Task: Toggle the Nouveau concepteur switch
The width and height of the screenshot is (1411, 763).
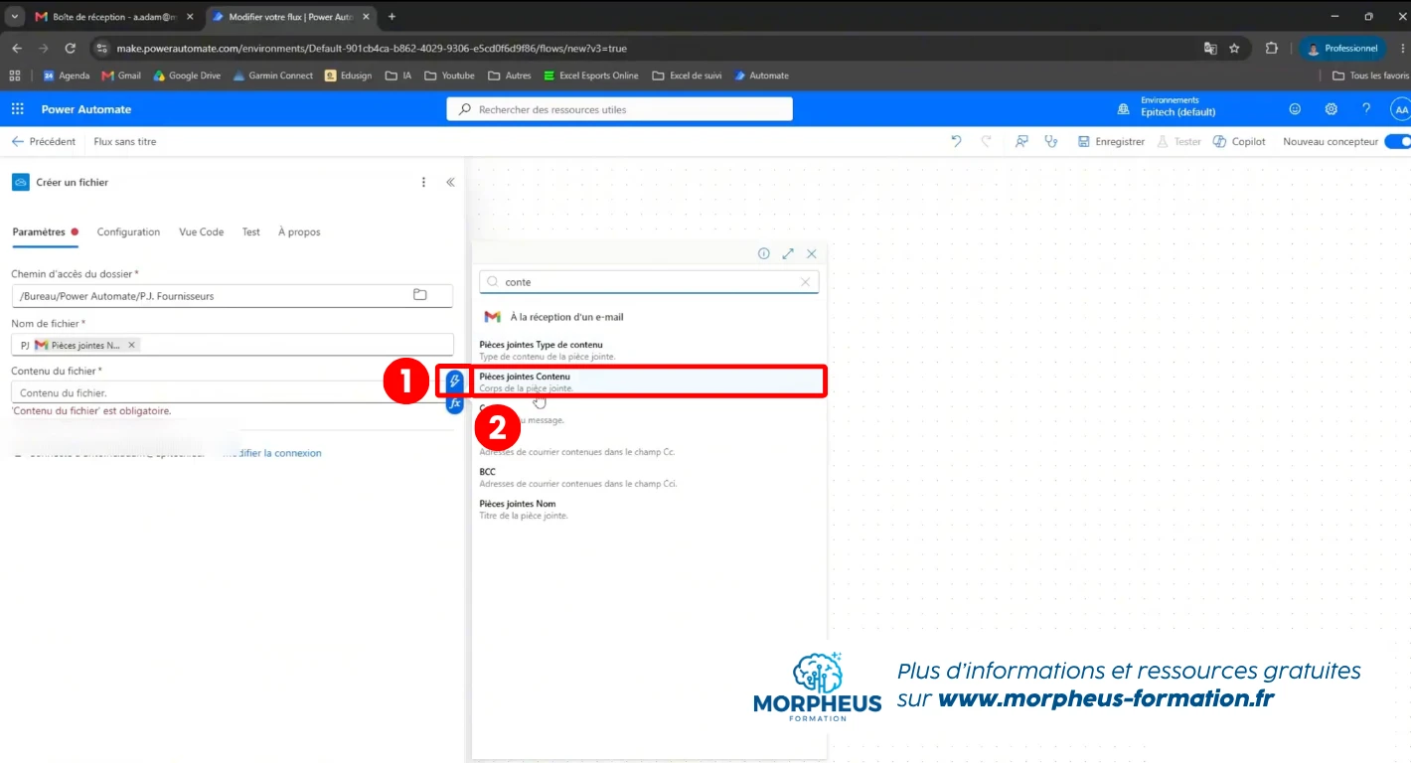Action: coord(1397,142)
